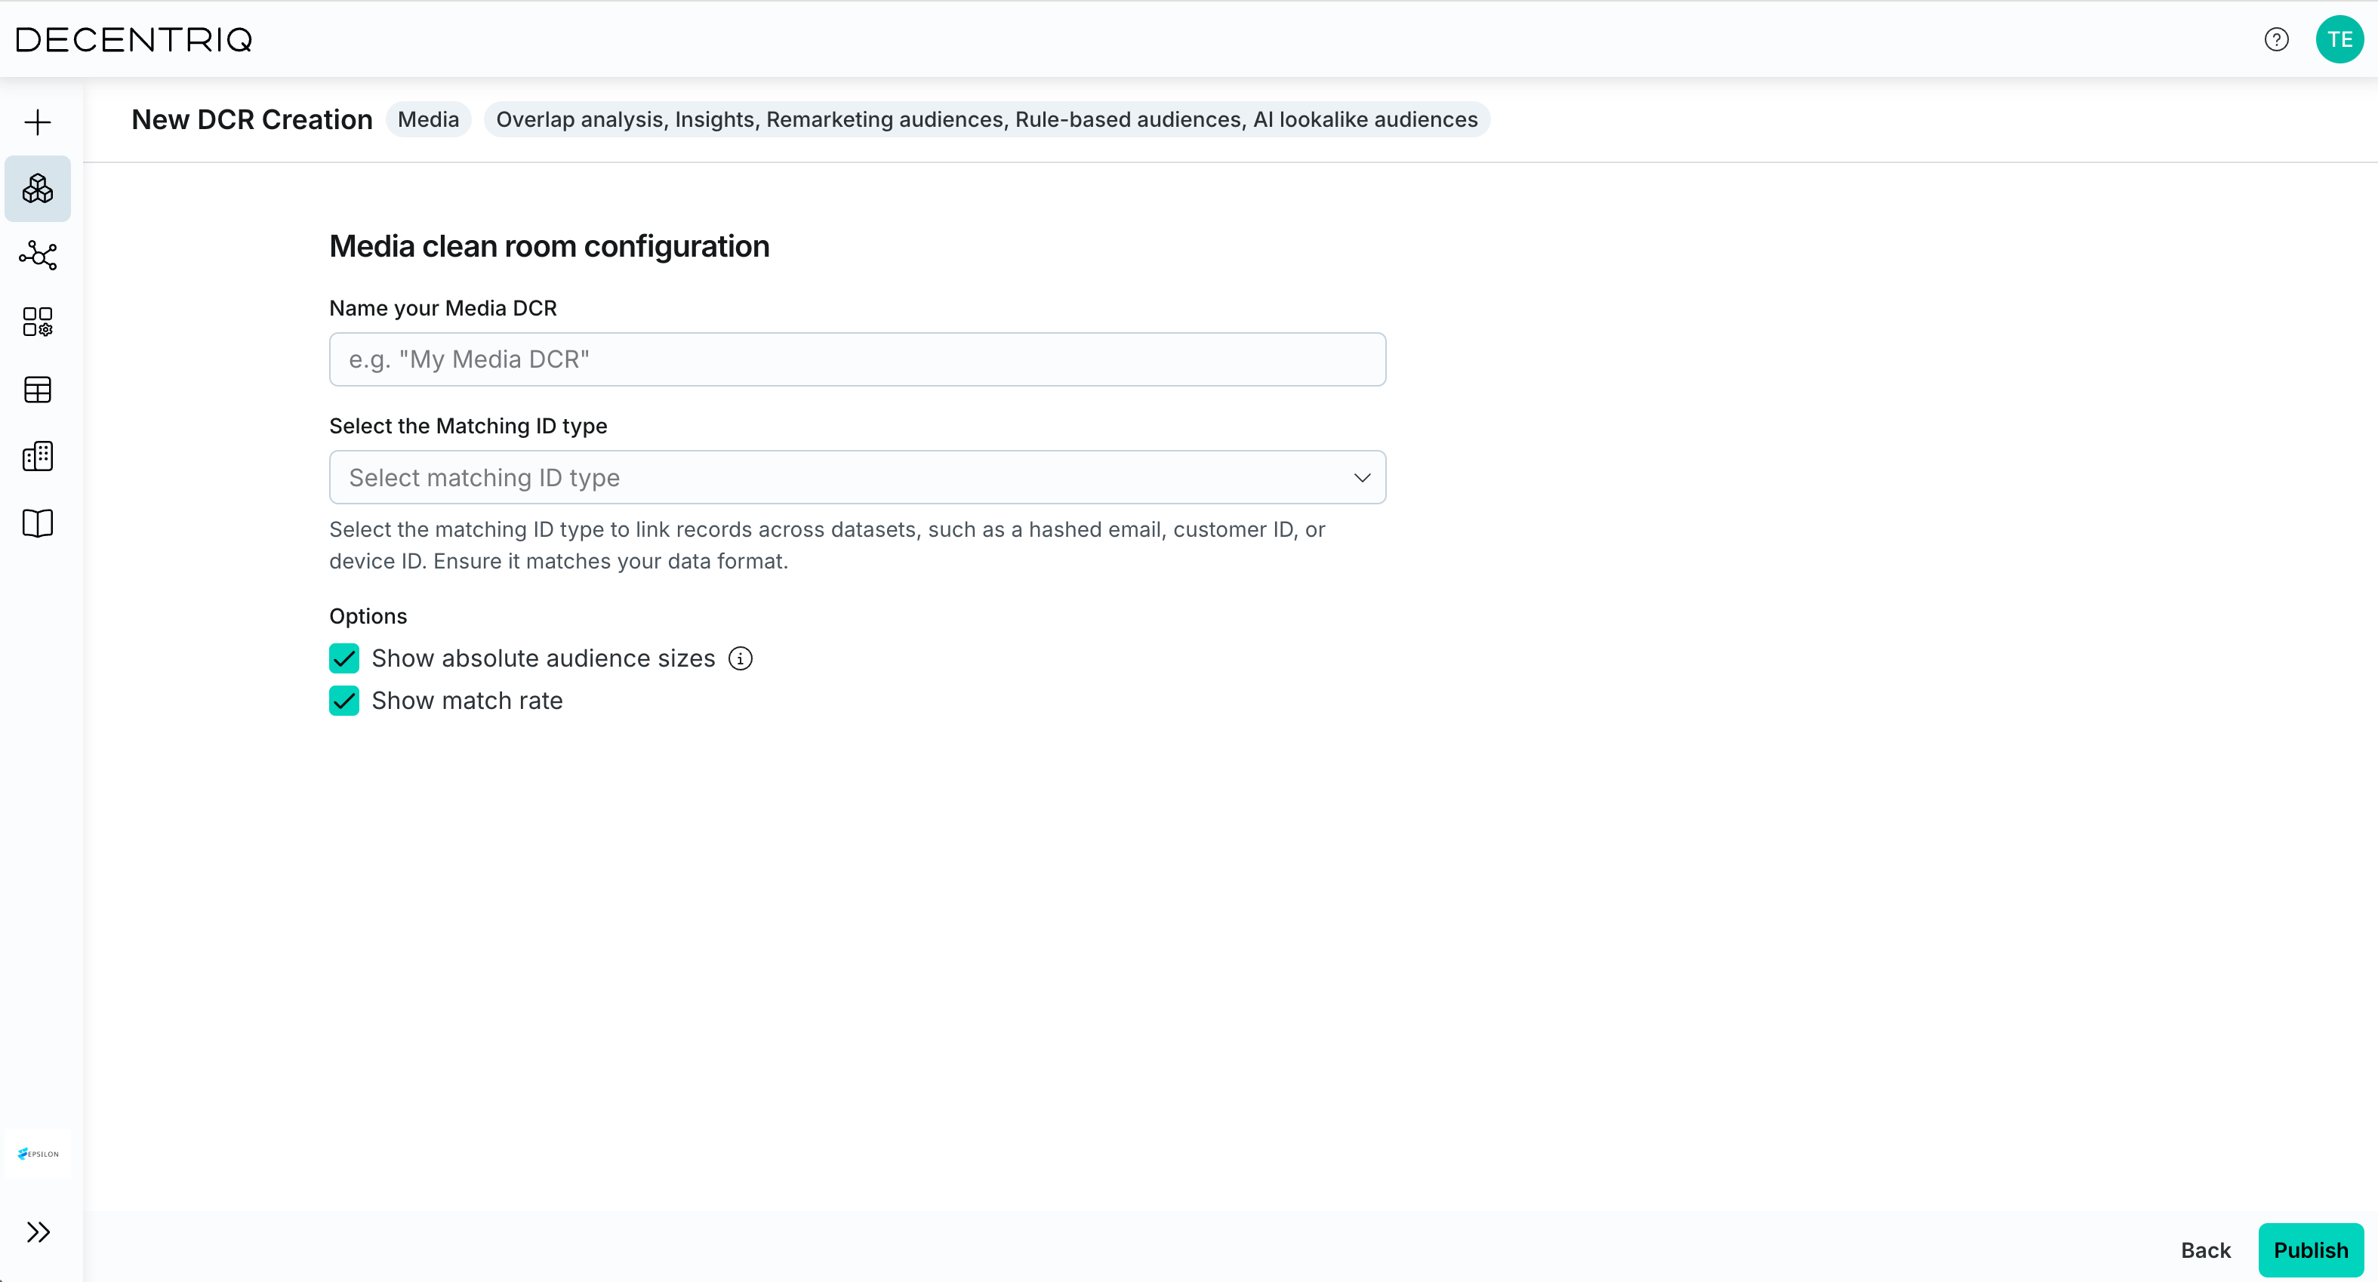This screenshot has width=2378, height=1282.
Task: Focus the Name your Media DCR field
Action: (857, 359)
